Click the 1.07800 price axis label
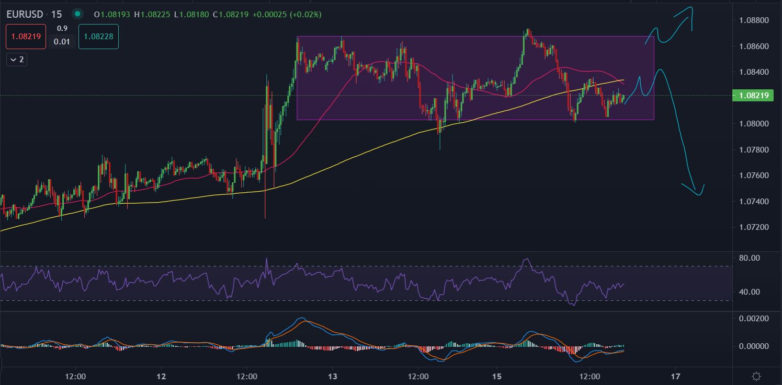The width and height of the screenshot is (782, 385). tap(754, 150)
